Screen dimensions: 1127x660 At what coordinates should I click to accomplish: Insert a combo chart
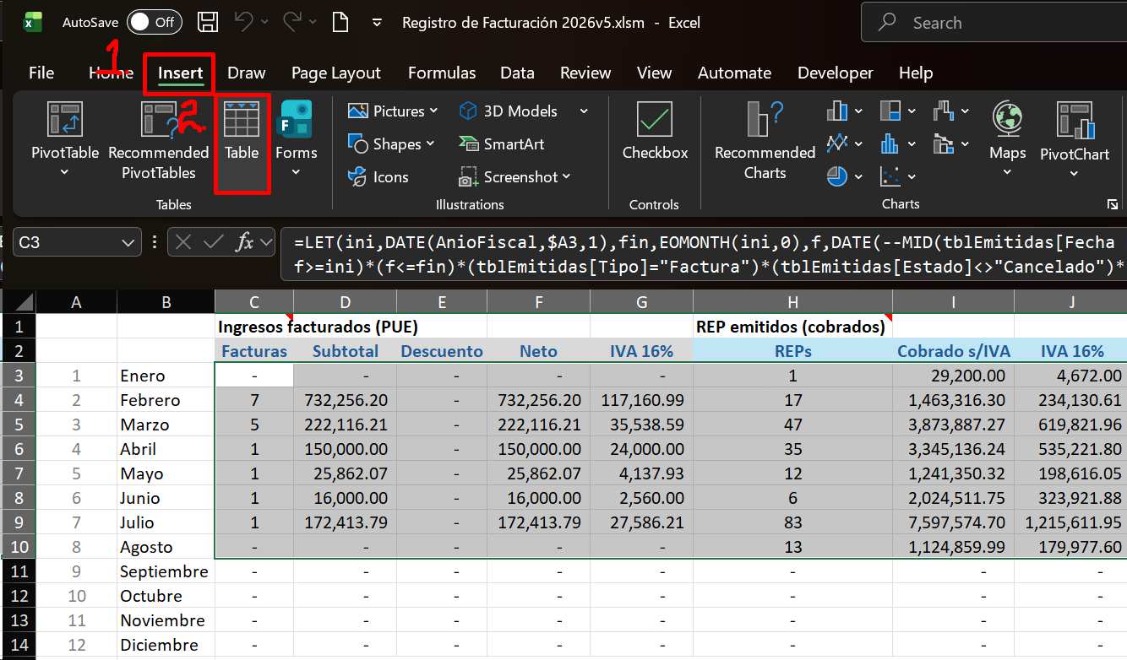pos(944,143)
